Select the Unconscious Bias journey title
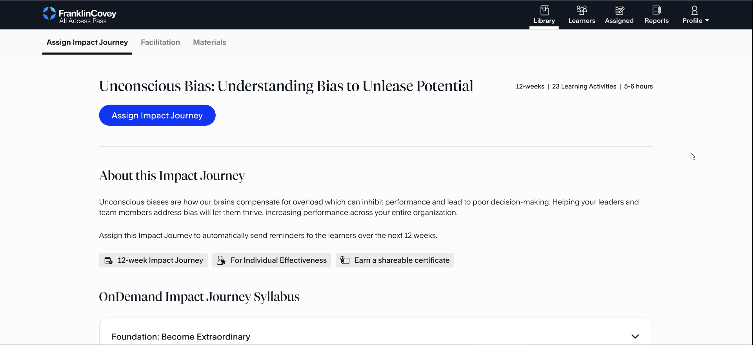Viewport: 753px width, 345px height. click(286, 86)
